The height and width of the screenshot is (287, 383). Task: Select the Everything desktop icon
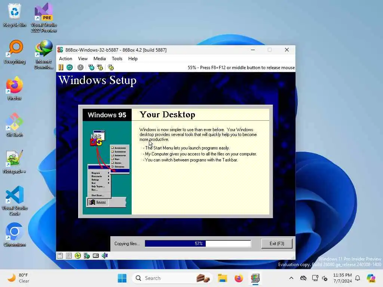(x=15, y=52)
